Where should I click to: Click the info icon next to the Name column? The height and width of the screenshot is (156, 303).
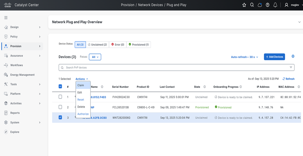pyautogui.click(x=102, y=87)
